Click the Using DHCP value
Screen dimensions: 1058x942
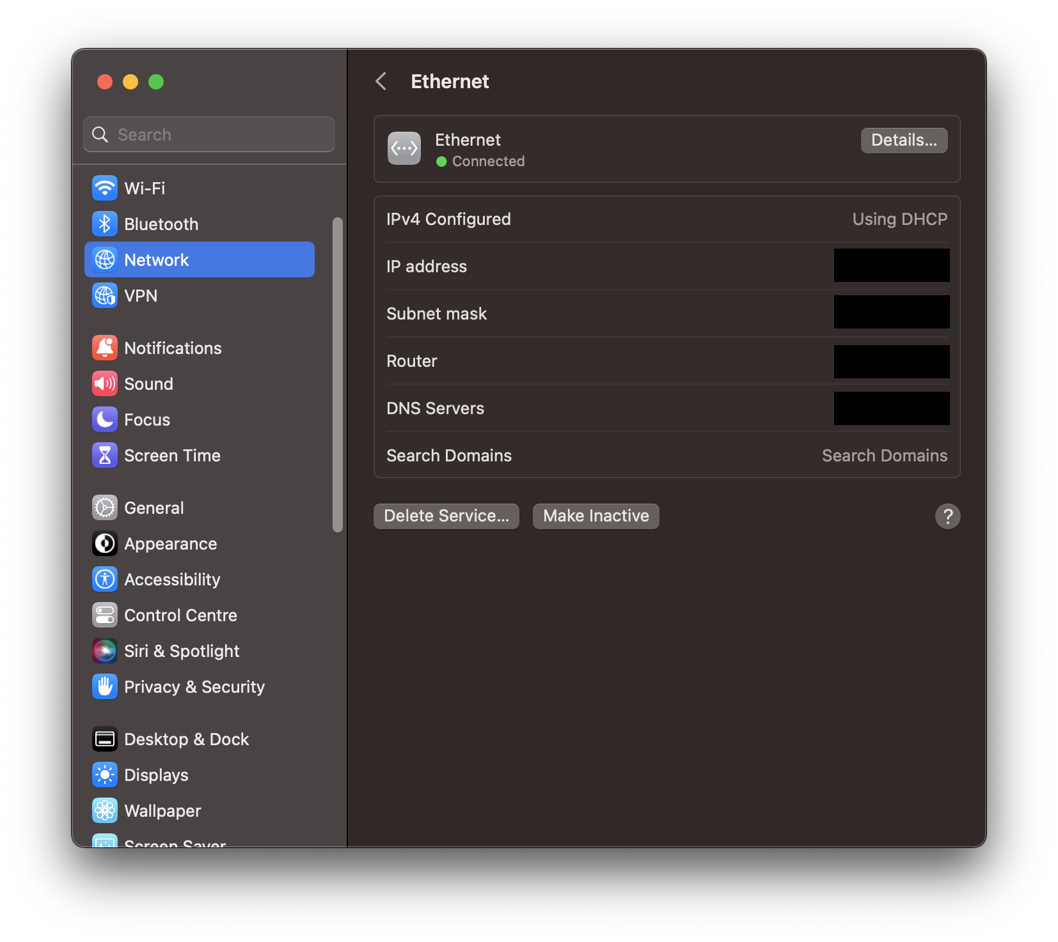(x=900, y=219)
